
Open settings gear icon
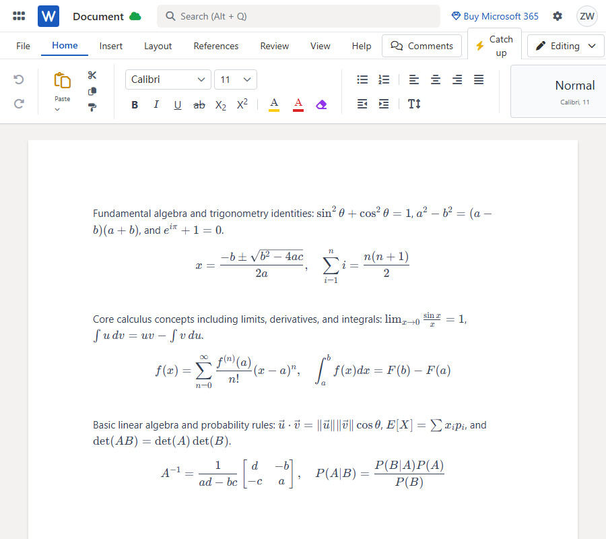558,16
